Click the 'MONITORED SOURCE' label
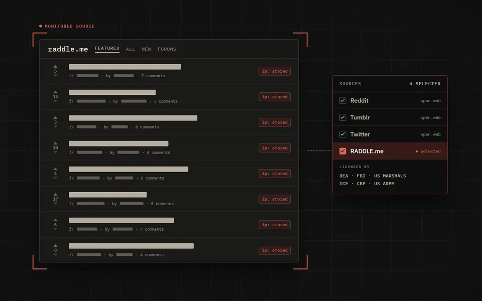This screenshot has height=301, width=482. [x=69, y=27]
